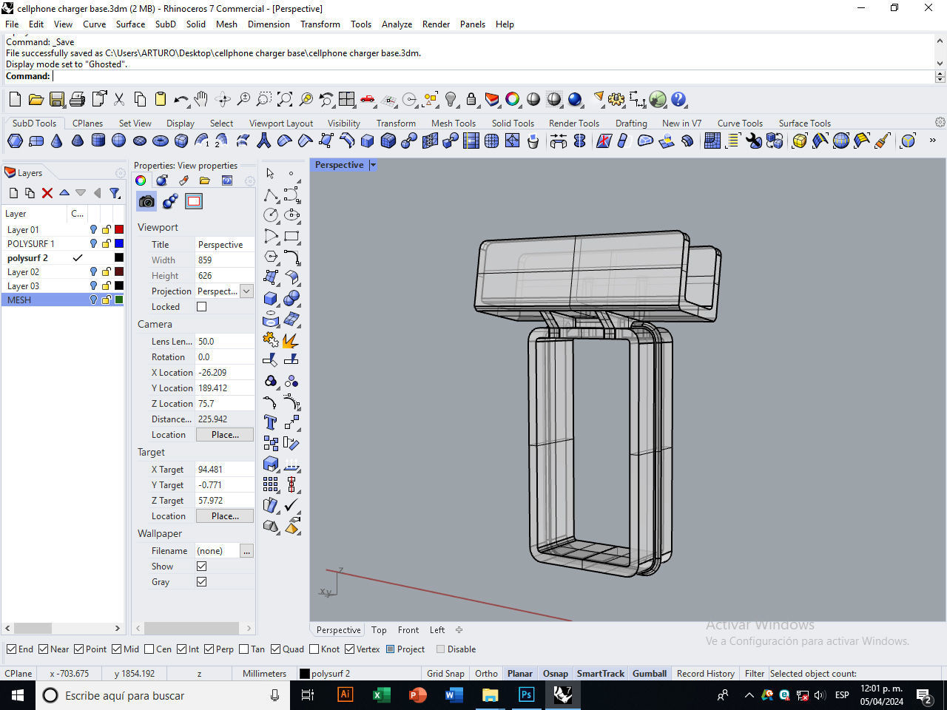This screenshot has height=710, width=947.
Task: Uncheck the wallpaper Show checkbox
Action: click(x=201, y=566)
